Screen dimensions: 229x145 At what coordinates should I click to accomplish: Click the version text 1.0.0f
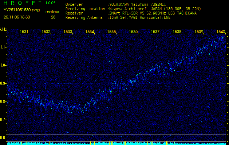50,3
